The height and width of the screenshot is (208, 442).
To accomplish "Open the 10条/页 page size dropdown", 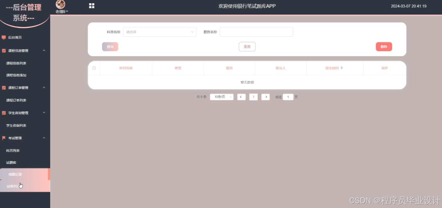I will click(221, 97).
